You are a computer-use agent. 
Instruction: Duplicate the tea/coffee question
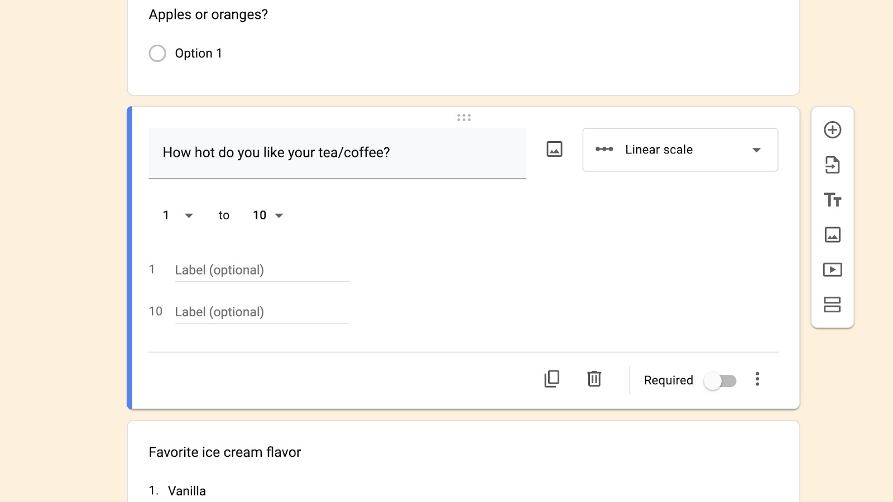click(x=551, y=379)
